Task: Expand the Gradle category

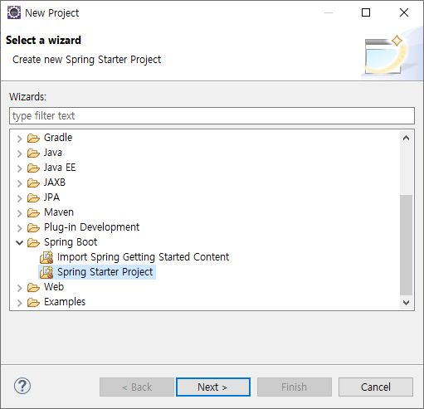Action: pos(19,138)
